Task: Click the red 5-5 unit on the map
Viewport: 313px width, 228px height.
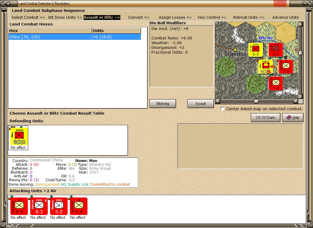Action: (x=276, y=50)
